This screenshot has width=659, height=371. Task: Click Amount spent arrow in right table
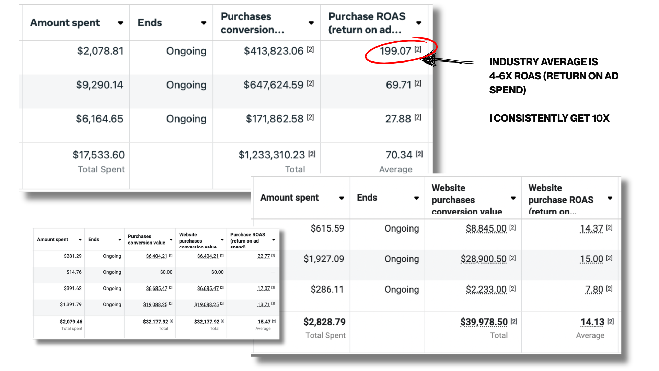pos(342,198)
